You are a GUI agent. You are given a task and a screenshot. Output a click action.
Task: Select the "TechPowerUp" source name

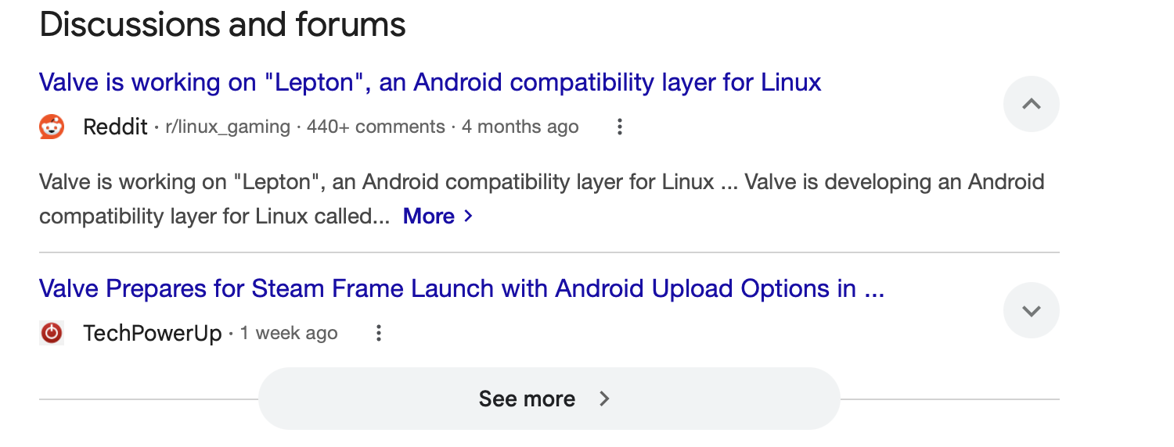pyautogui.click(x=153, y=333)
